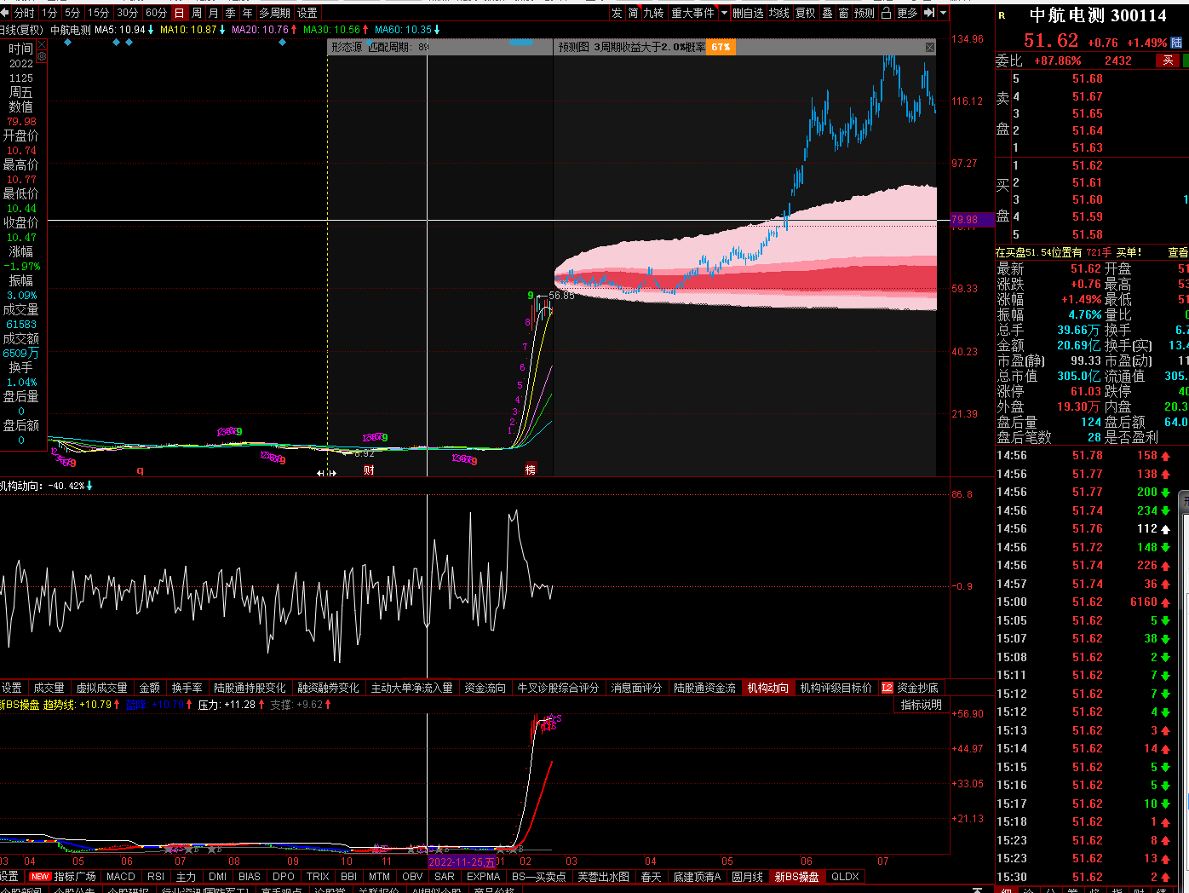
Task: Open info panel settings gear icon
Action: pos(41,55)
